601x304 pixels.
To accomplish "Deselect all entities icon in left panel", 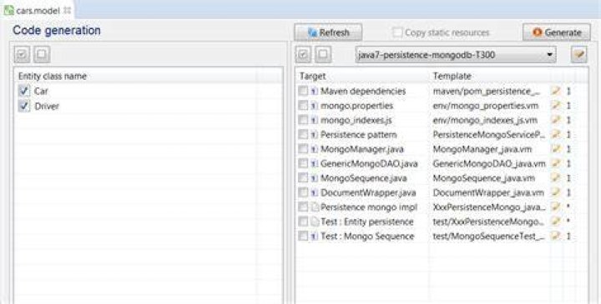I will click(x=42, y=55).
